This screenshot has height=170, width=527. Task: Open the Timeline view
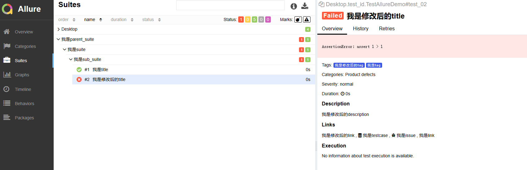tap(23, 89)
